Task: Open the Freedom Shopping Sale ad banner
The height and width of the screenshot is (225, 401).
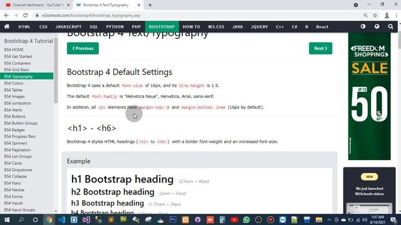Action: 369,96
